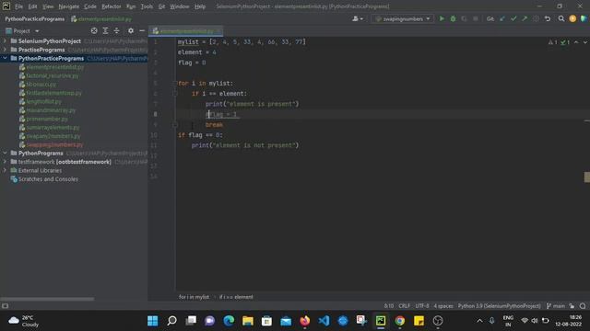Image resolution: width=590 pixels, height=331 pixels.
Task: Click the line 8 gutter number
Action: pos(156,114)
